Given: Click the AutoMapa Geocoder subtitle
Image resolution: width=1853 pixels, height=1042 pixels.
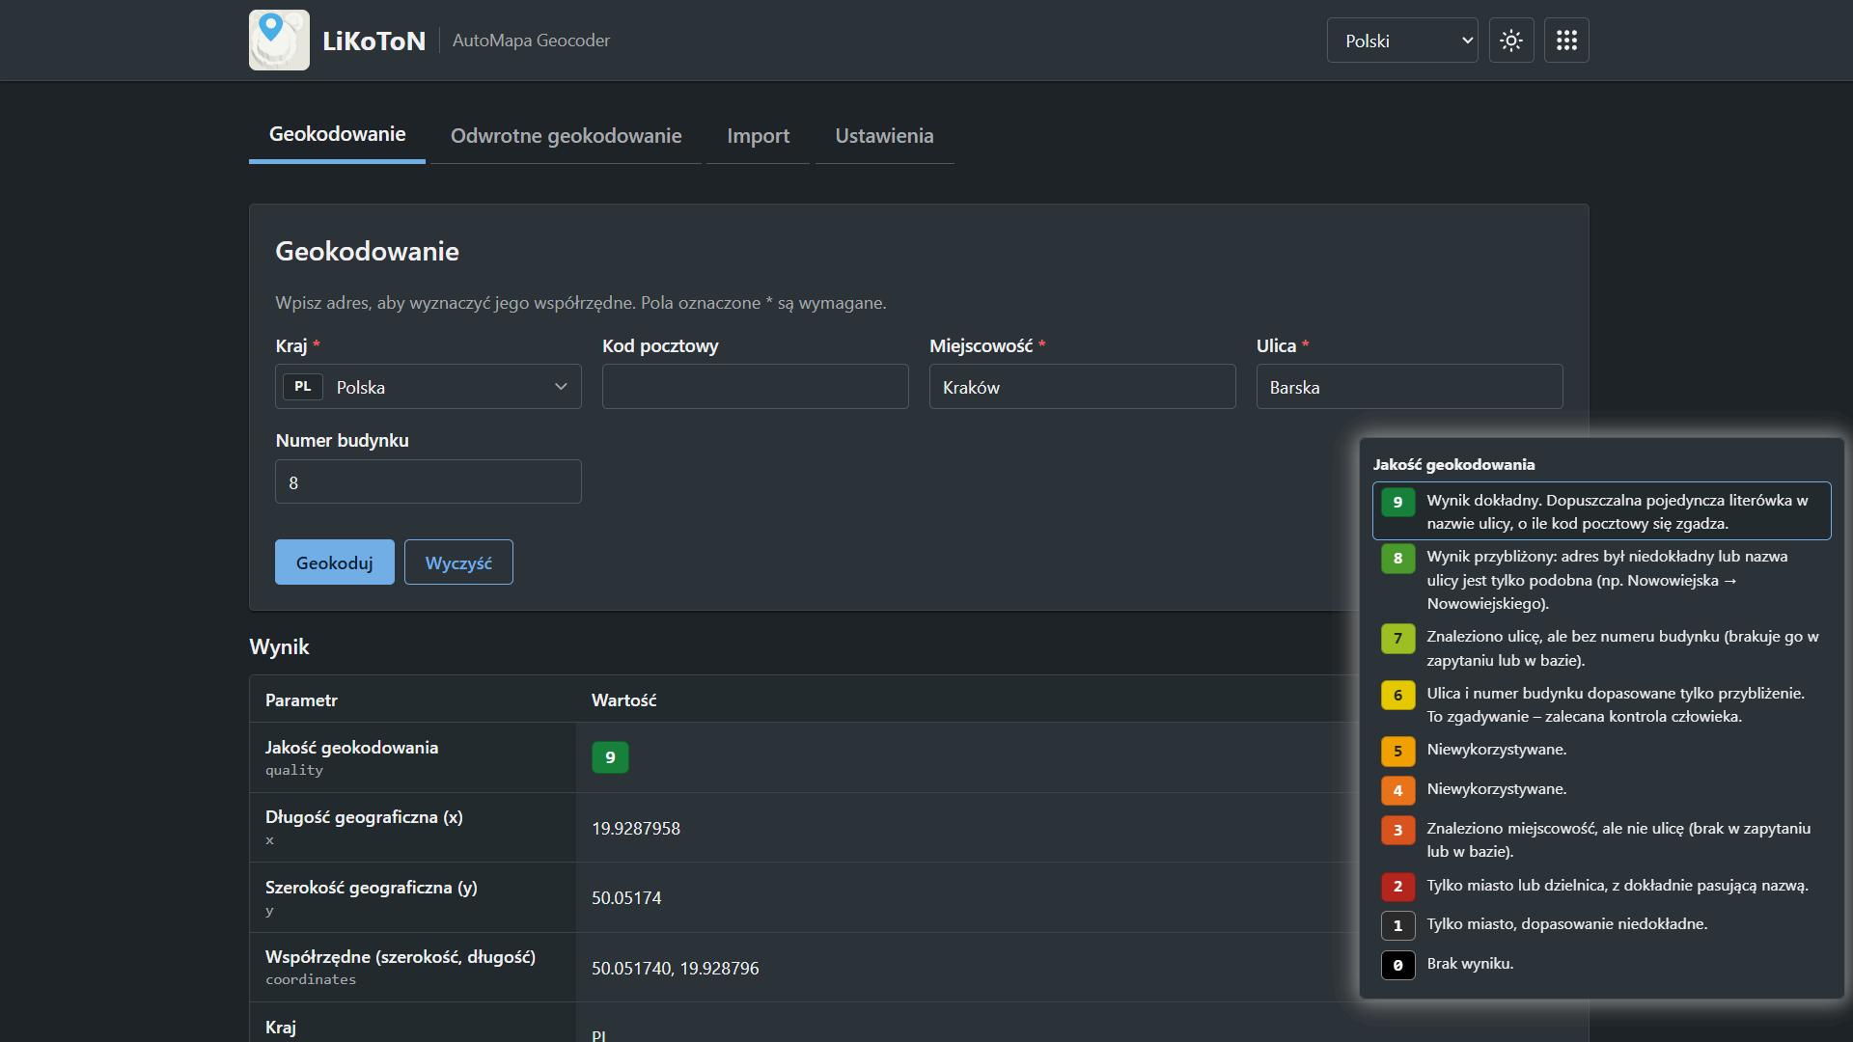Looking at the screenshot, I should pyautogui.click(x=531, y=41).
